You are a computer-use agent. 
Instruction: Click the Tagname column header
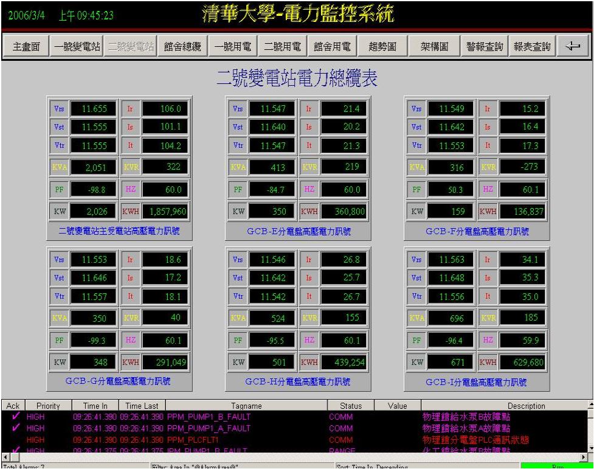tap(246, 405)
